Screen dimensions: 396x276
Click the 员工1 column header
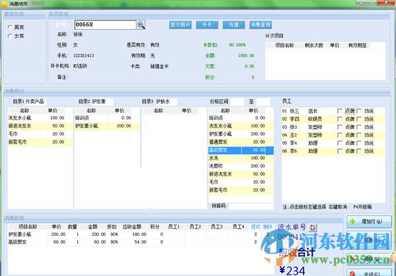[x=174, y=227]
